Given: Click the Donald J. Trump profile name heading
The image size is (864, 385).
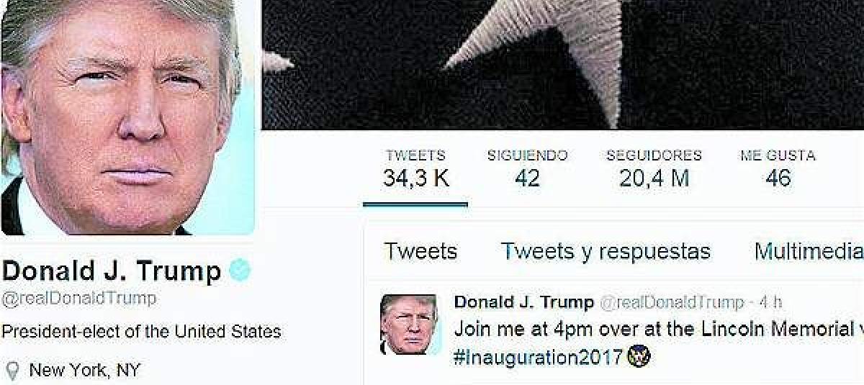Looking at the screenshot, I should [x=112, y=271].
